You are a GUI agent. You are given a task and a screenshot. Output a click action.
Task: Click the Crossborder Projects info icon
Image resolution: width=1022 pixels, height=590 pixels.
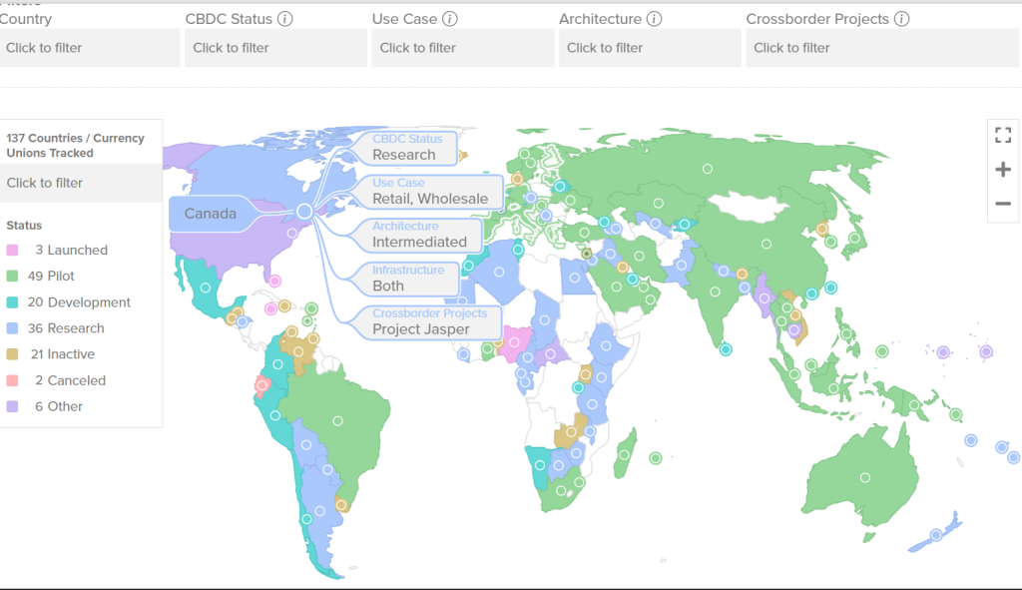tap(901, 19)
